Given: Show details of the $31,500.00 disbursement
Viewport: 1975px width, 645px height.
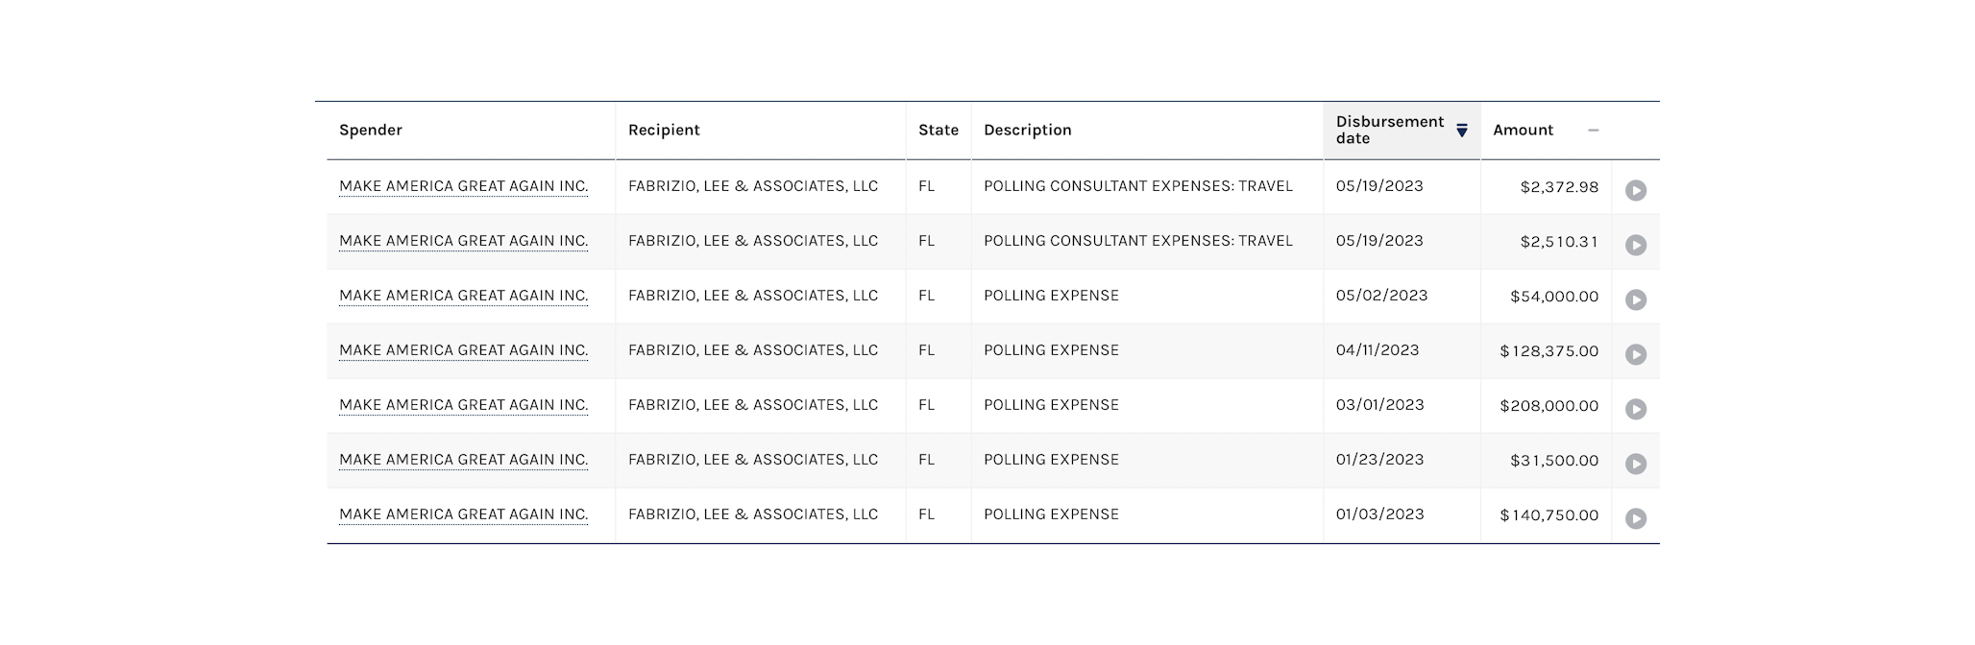Looking at the screenshot, I should pyautogui.click(x=1635, y=464).
